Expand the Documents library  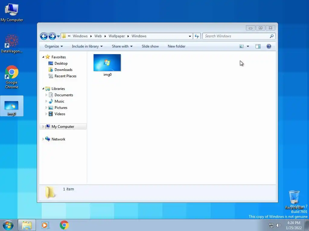[46, 95]
